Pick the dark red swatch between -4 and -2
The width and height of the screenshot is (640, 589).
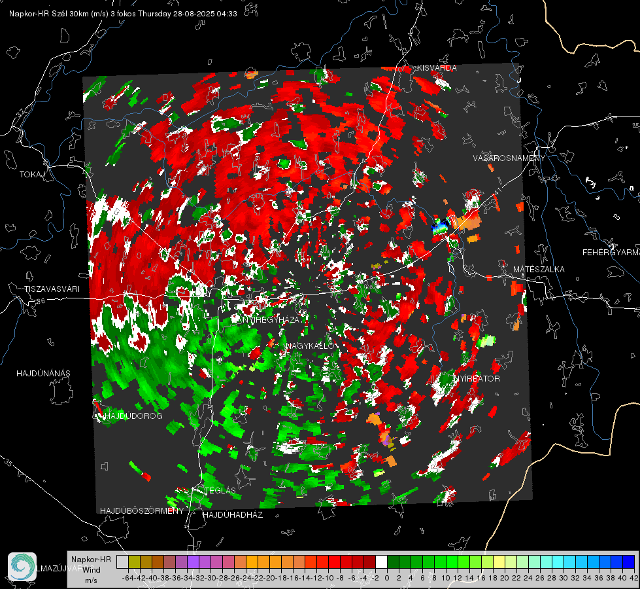370,562
